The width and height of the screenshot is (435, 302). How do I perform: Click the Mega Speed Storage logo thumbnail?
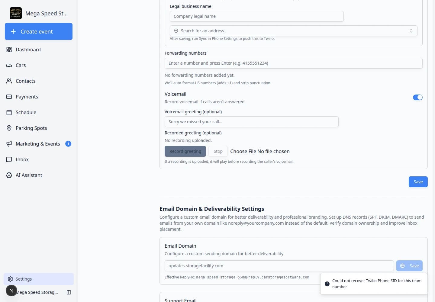point(16,13)
